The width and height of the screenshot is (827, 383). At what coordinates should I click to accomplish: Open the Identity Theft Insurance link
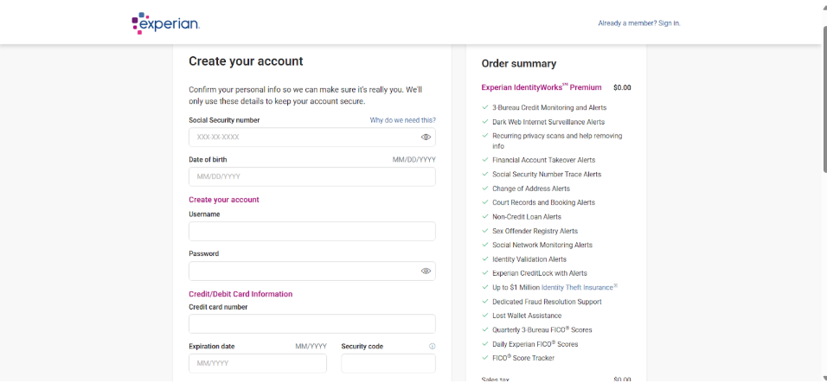point(577,288)
